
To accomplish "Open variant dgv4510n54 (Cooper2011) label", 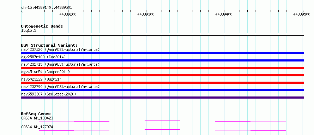I will click(46, 72).
